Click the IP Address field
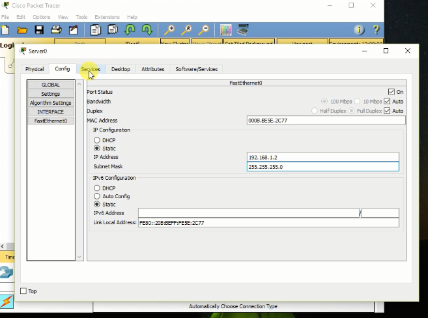428x318 pixels. point(322,157)
